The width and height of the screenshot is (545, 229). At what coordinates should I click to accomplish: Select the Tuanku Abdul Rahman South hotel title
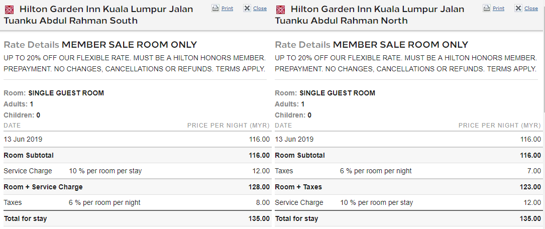(98, 15)
